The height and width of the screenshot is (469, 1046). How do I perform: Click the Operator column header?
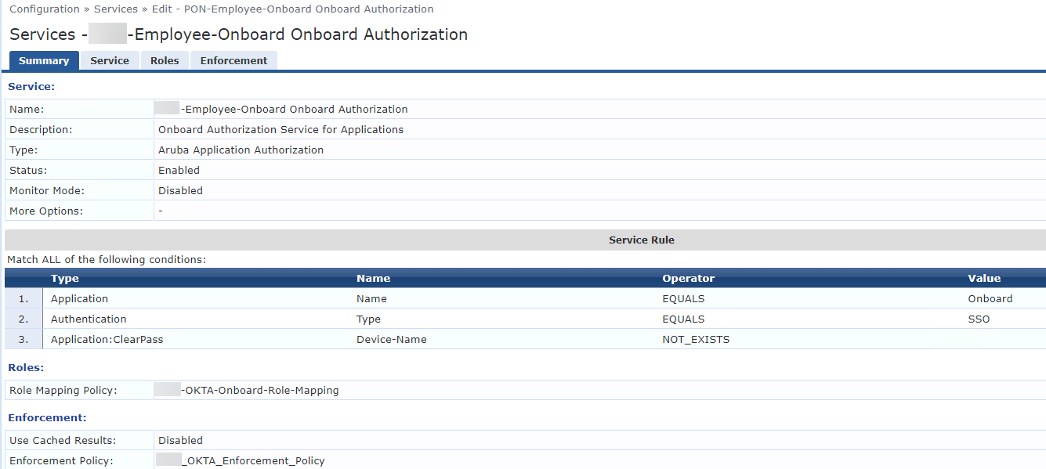coord(688,279)
